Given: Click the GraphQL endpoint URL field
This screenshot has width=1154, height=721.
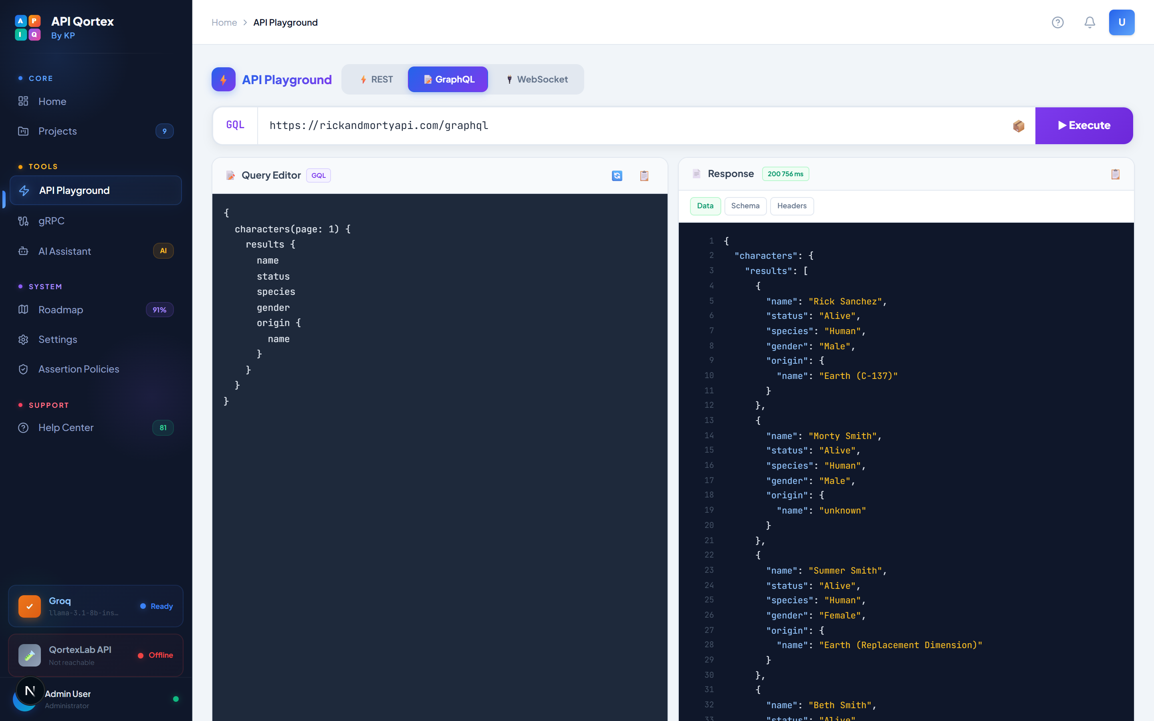Looking at the screenshot, I should click(x=572, y=125).
